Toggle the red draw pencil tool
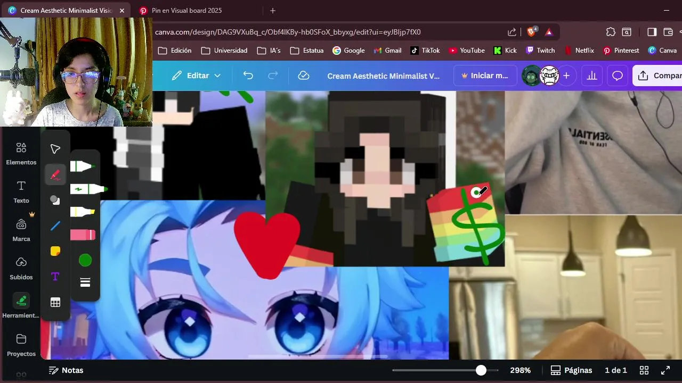Image resolution: width=682 pixels, height=383 pixels. coord(55,174)
